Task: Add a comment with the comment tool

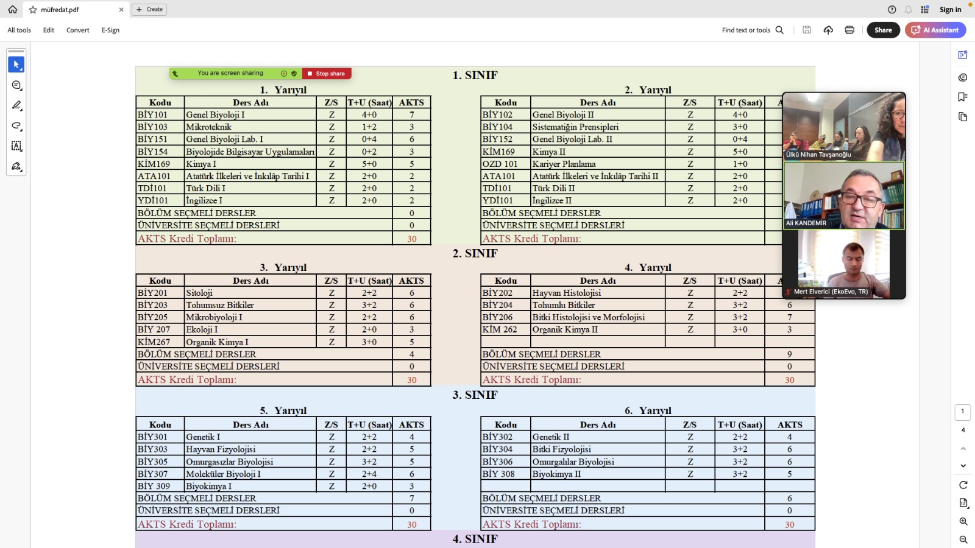Action: point(16,85)
